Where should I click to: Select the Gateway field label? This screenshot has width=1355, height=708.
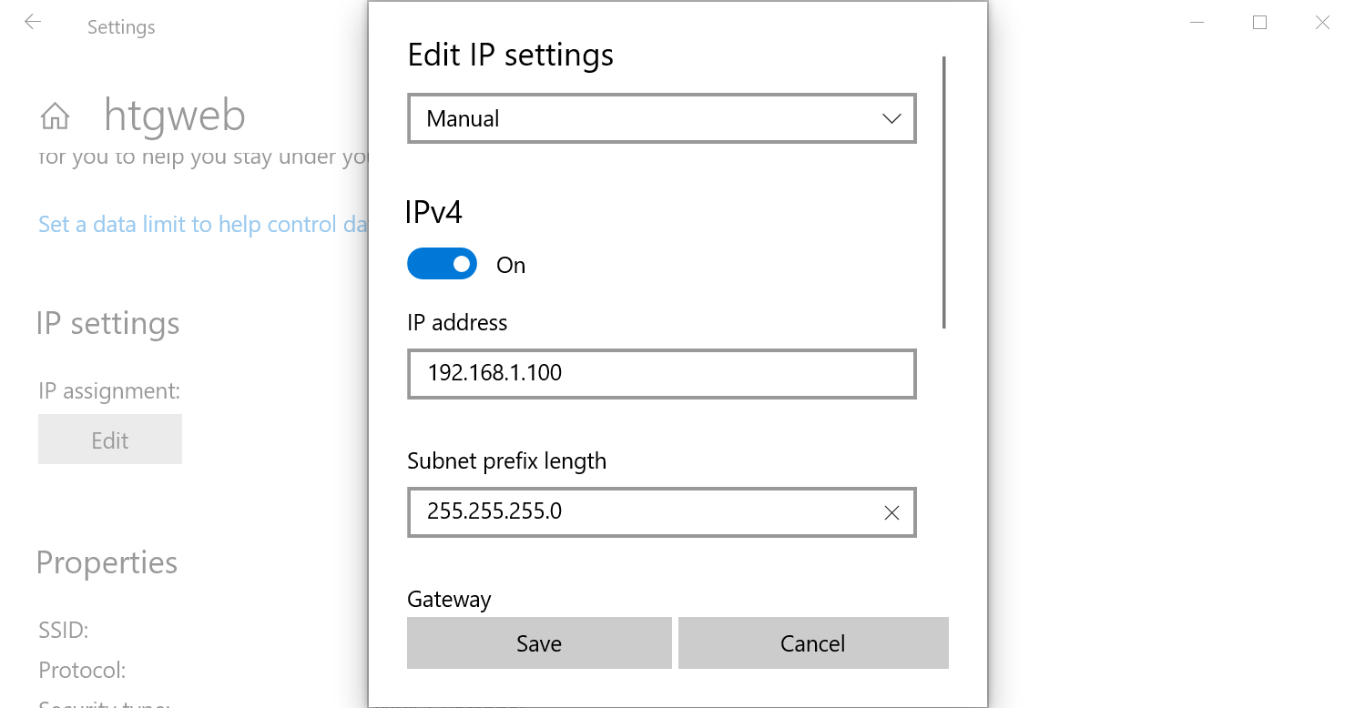449,599
